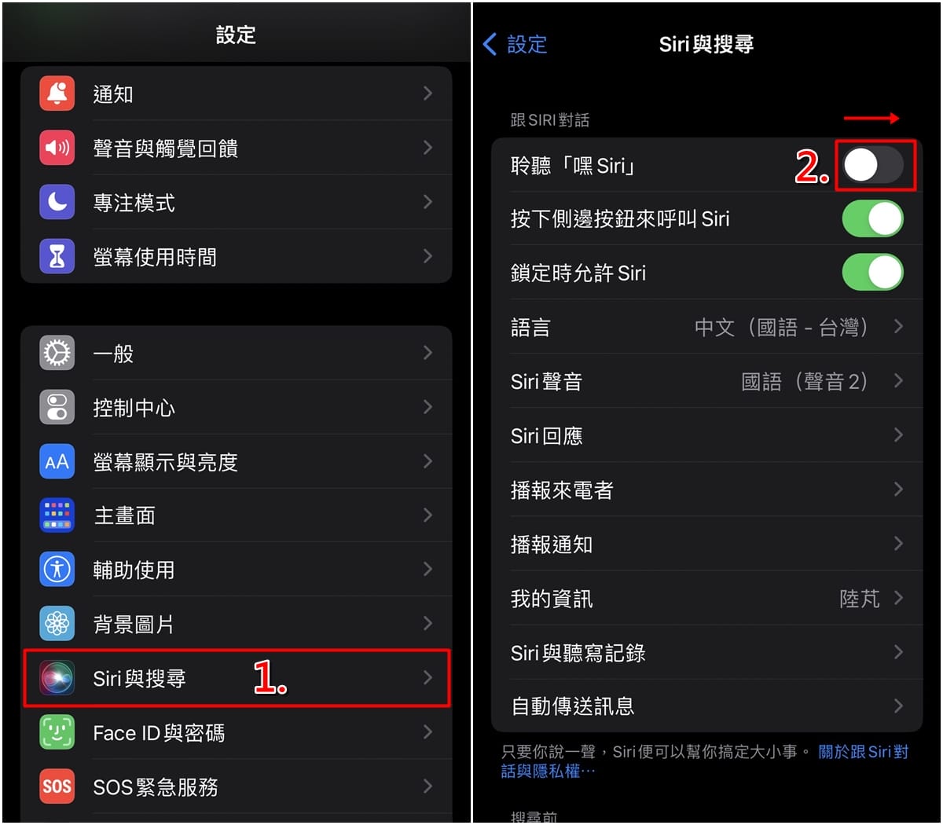Expand 我的資訊 row chevron
943x825 pixels.
pyautogui.click(x=898, y=598)
